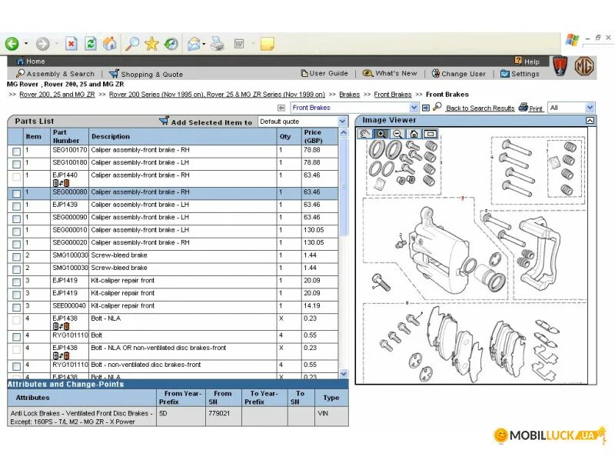Click the parts list scrollbar thumb
The image size is (615, 460).
click(344, 186)
